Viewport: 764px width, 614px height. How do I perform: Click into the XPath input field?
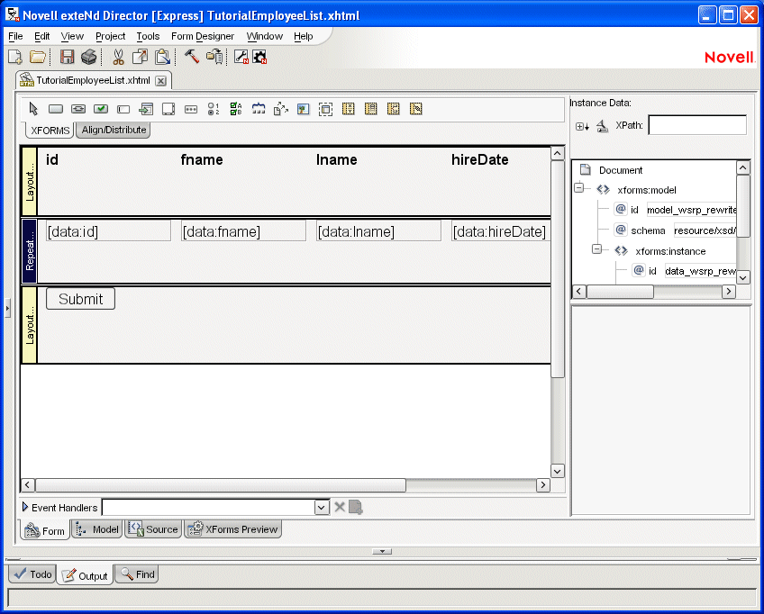696,125
